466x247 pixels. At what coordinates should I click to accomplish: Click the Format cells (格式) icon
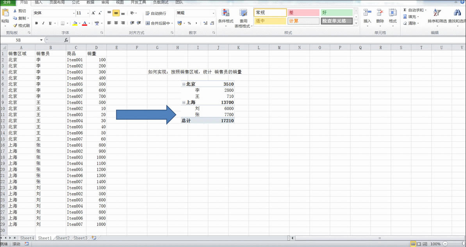pos(393,13)
